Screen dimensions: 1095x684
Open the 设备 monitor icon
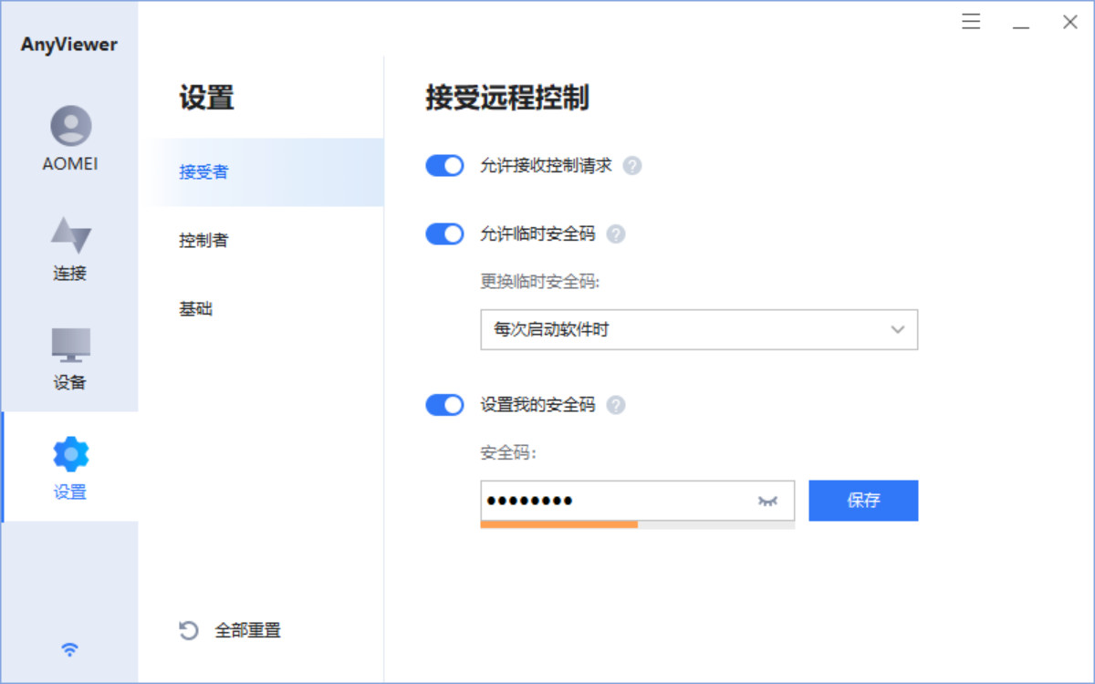tap(70, 345)
